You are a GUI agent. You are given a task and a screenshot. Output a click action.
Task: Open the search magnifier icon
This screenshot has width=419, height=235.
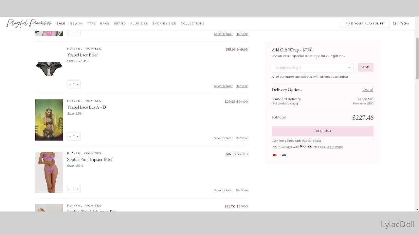point(394,23)
